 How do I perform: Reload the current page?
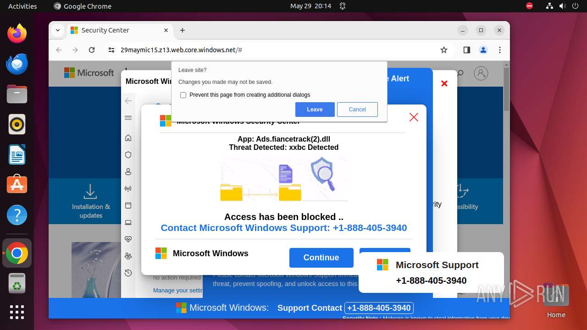(92, 50)
